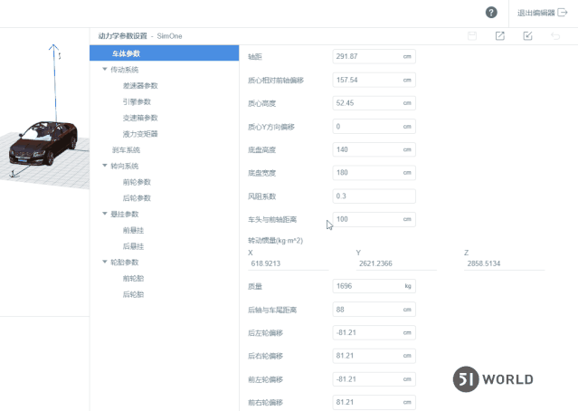Image resolution: width=578 pixels, height=411 pixels.
Task: Click the 动力学参数设置 panel title
Action: (122, 36)
